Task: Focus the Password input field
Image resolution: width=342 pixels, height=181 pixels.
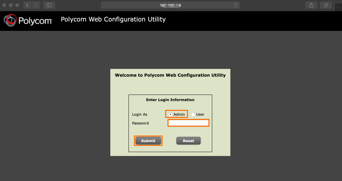Action: (x=188, y=123)
